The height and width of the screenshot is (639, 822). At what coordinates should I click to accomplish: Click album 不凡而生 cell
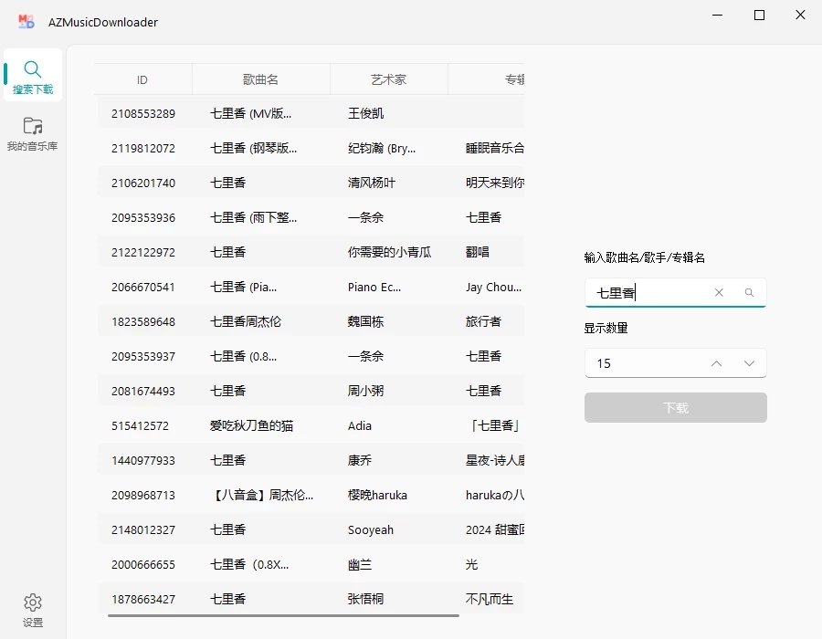point(490,599)
